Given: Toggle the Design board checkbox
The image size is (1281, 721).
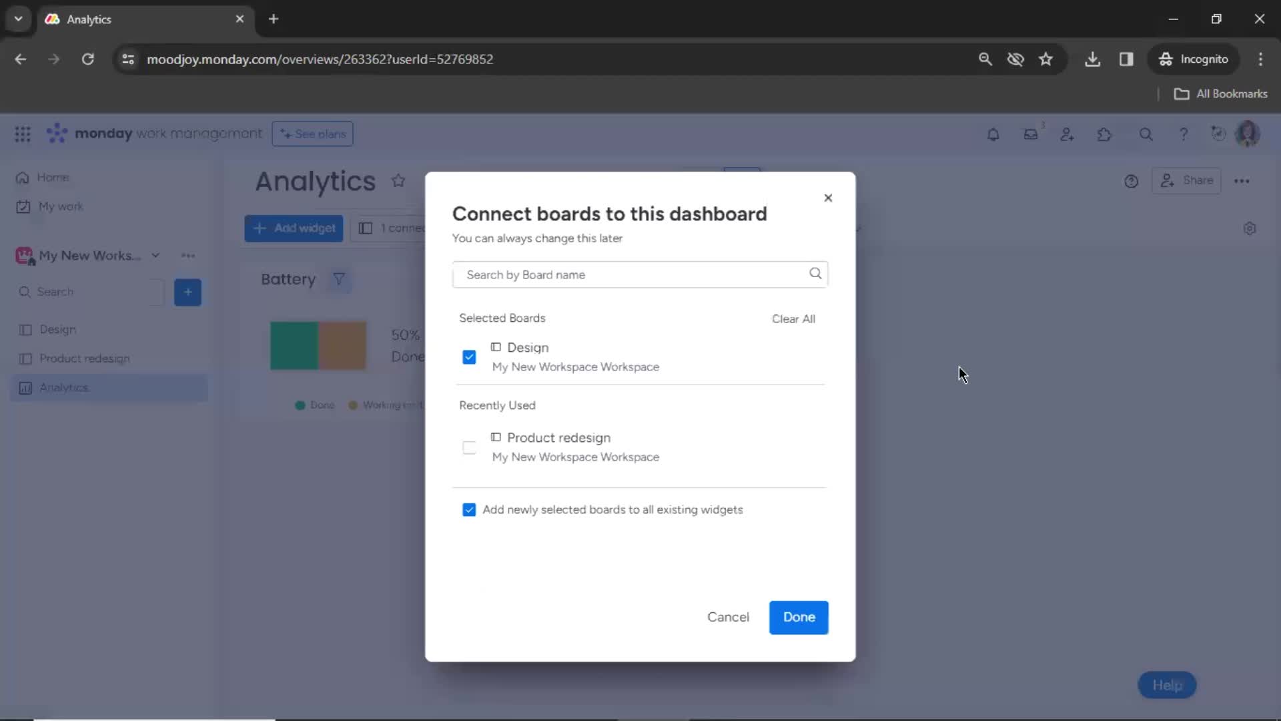Looking at the screenshot, I should [x=469, y=356].
